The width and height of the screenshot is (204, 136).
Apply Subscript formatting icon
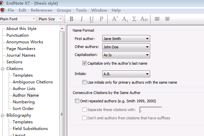[x=125, y=19]
